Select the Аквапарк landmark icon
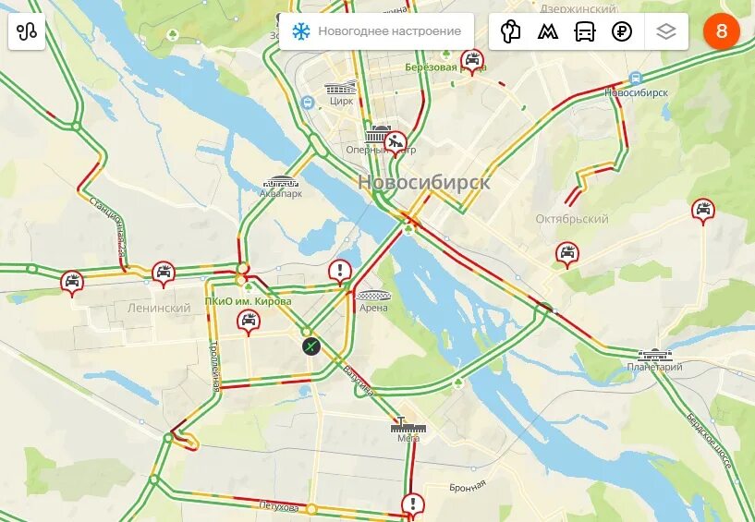755x522 pixels. click(281, 182)
